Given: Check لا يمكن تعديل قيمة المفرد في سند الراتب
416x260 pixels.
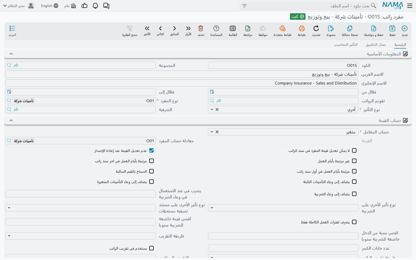Looking at the screenshot, I should 354,151.
